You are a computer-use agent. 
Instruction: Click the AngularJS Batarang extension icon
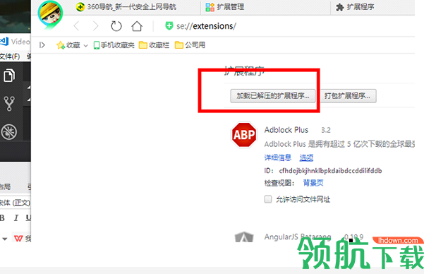click(244, 237)
